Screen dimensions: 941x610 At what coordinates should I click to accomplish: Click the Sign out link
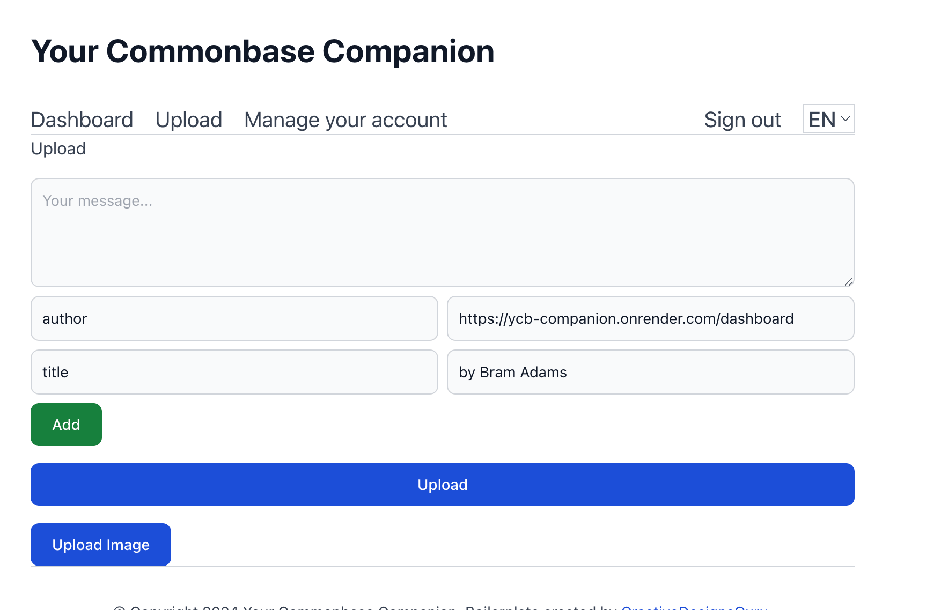pos(742,120)
